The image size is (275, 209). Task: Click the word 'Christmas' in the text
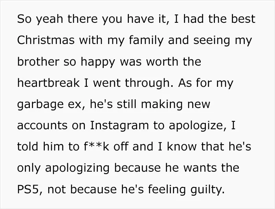(46, 40)
